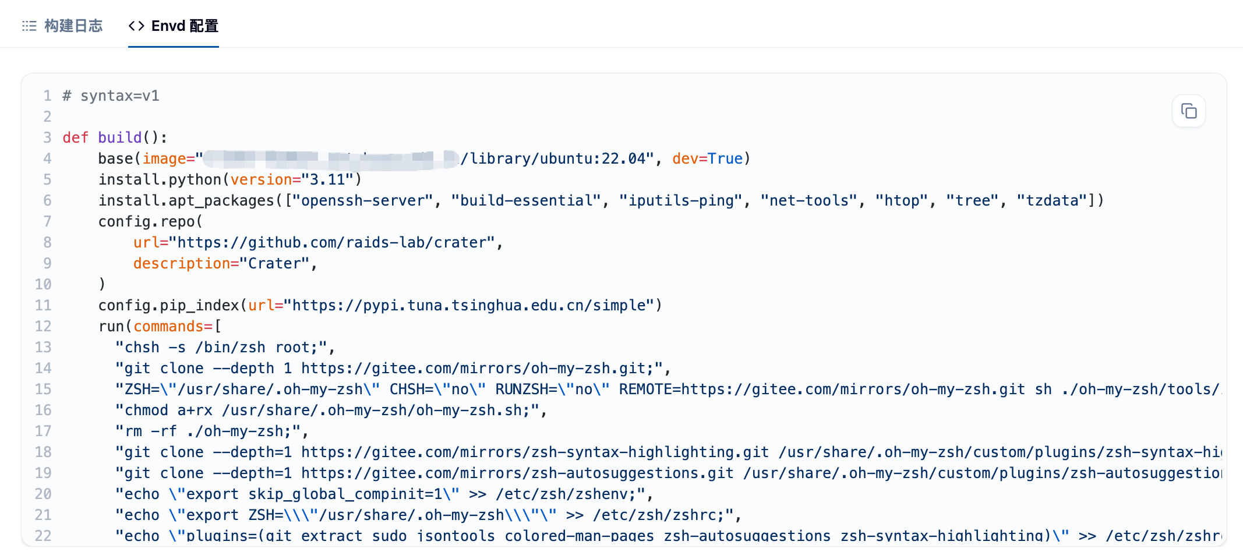Screen dimensions: 1243x559
Task: Place cursor on 'def build():' line
Action: pos(115,137)
